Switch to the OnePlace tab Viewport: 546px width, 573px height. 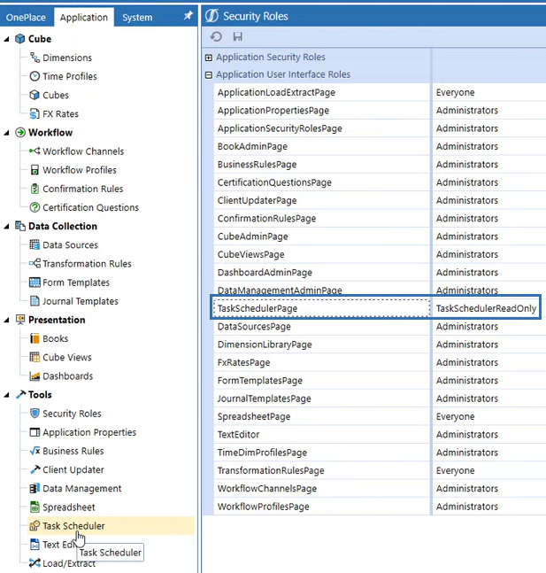(x=26, y=17)
